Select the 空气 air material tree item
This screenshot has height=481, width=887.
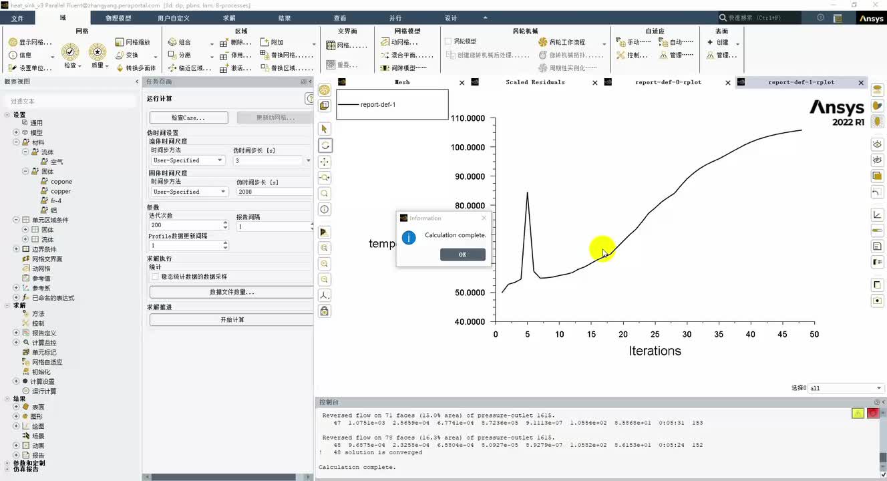pos(57,162)
